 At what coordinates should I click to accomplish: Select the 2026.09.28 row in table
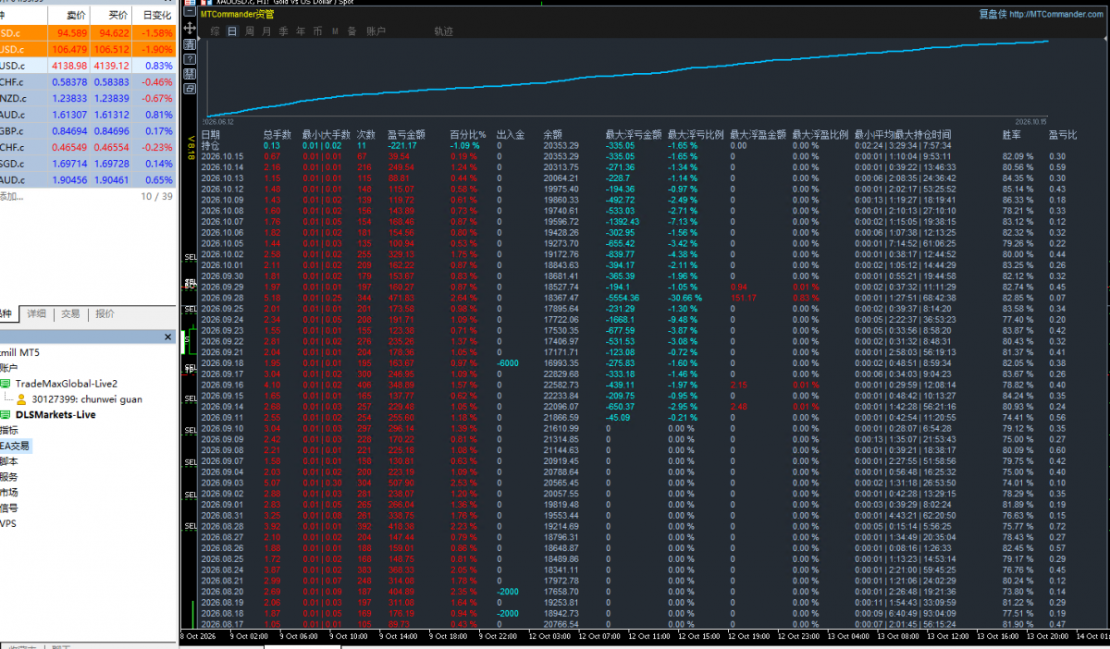pyautogui.click(x=651, y=298)
